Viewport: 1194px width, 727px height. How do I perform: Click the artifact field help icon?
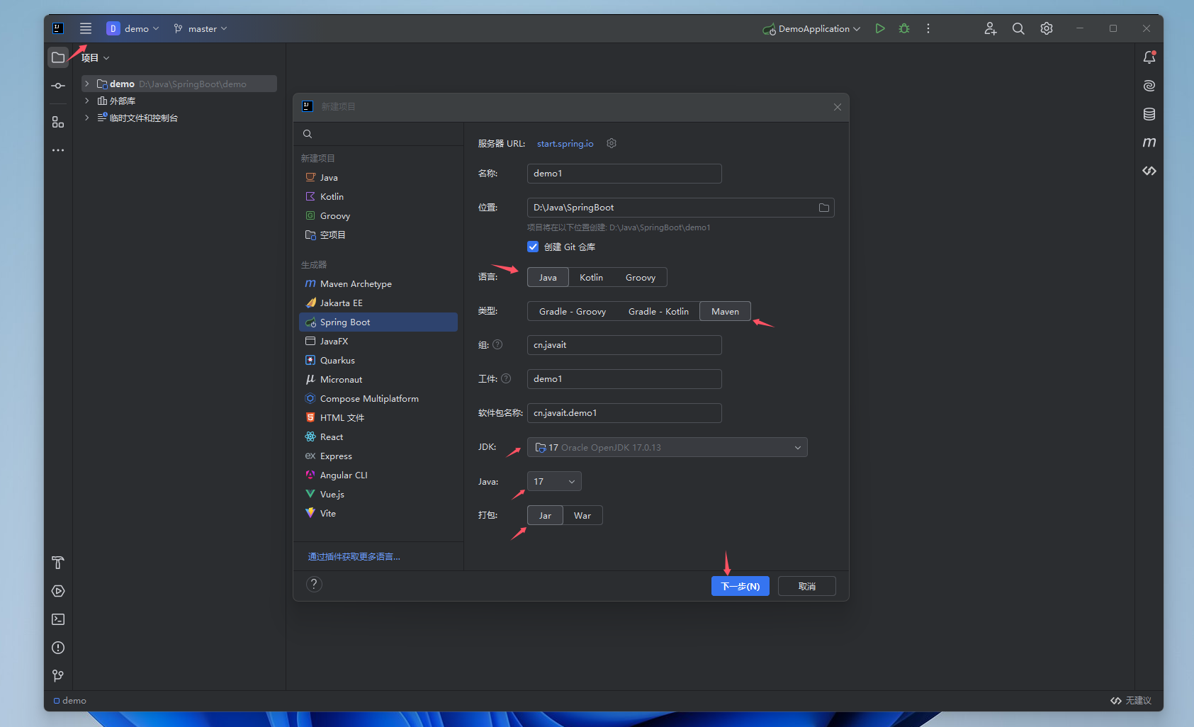(506, 378)
